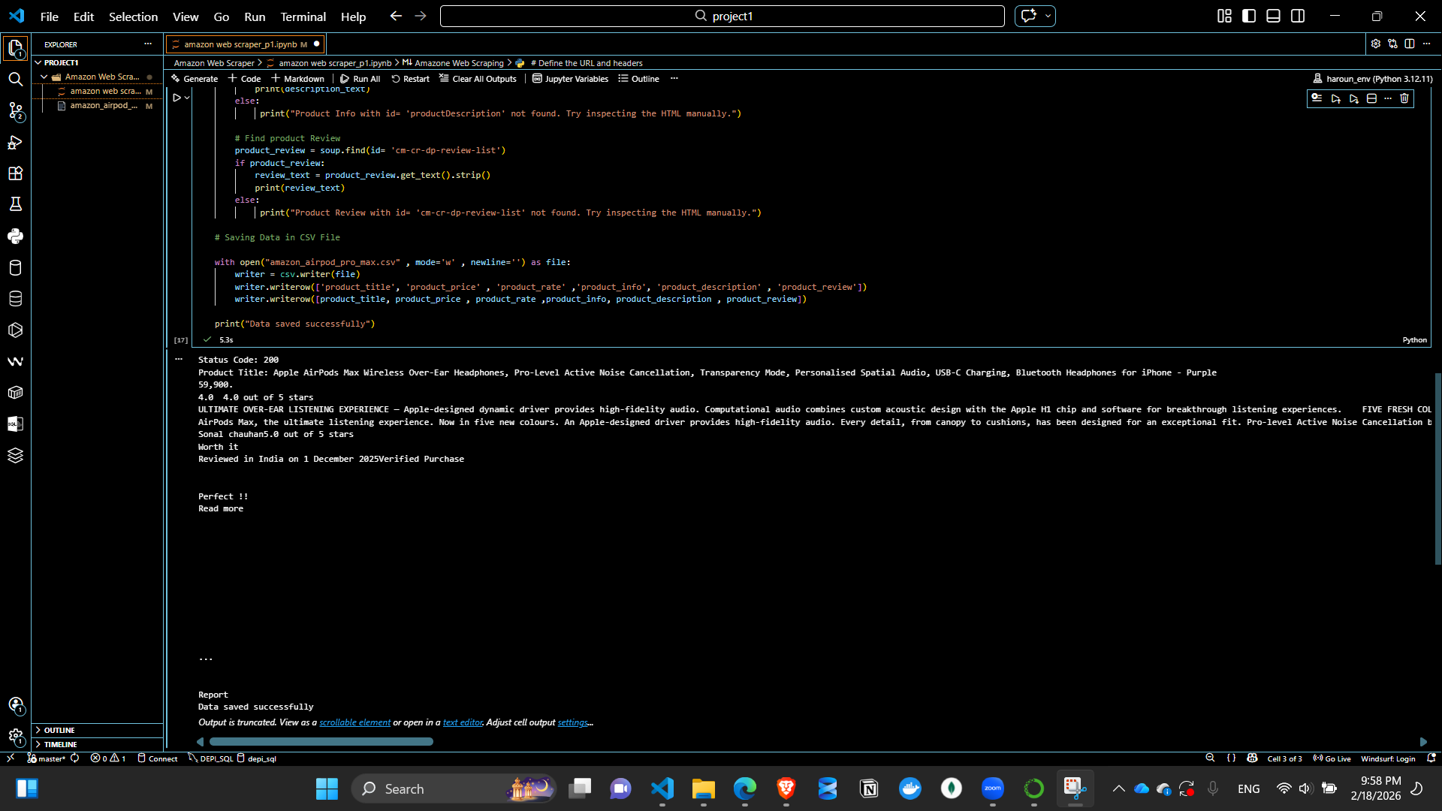Image resolution: width=1442 pixels, height=811 pixels.
Task: View output in a text editor
Action: pos(463,722)
